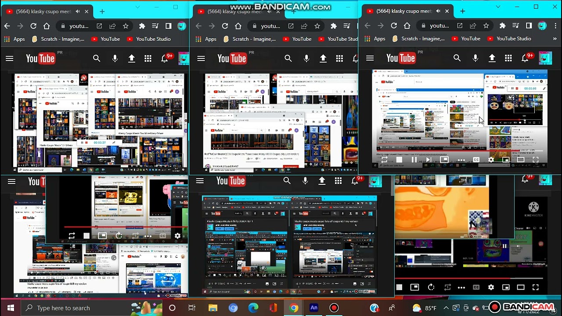The height and width of the screenshot is (316, 562).
Task: Toggle the loop button in the bottom-left video player
Action: [72, 236]
